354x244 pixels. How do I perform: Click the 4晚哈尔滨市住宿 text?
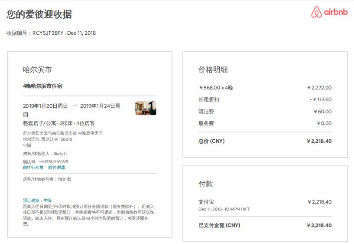[x=42, y=86]
